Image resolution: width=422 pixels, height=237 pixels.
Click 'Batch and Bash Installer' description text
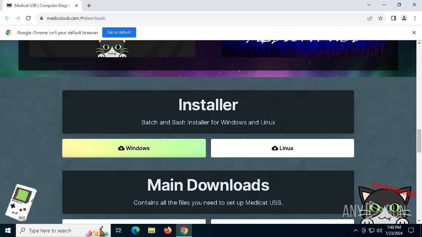(208, 122)
